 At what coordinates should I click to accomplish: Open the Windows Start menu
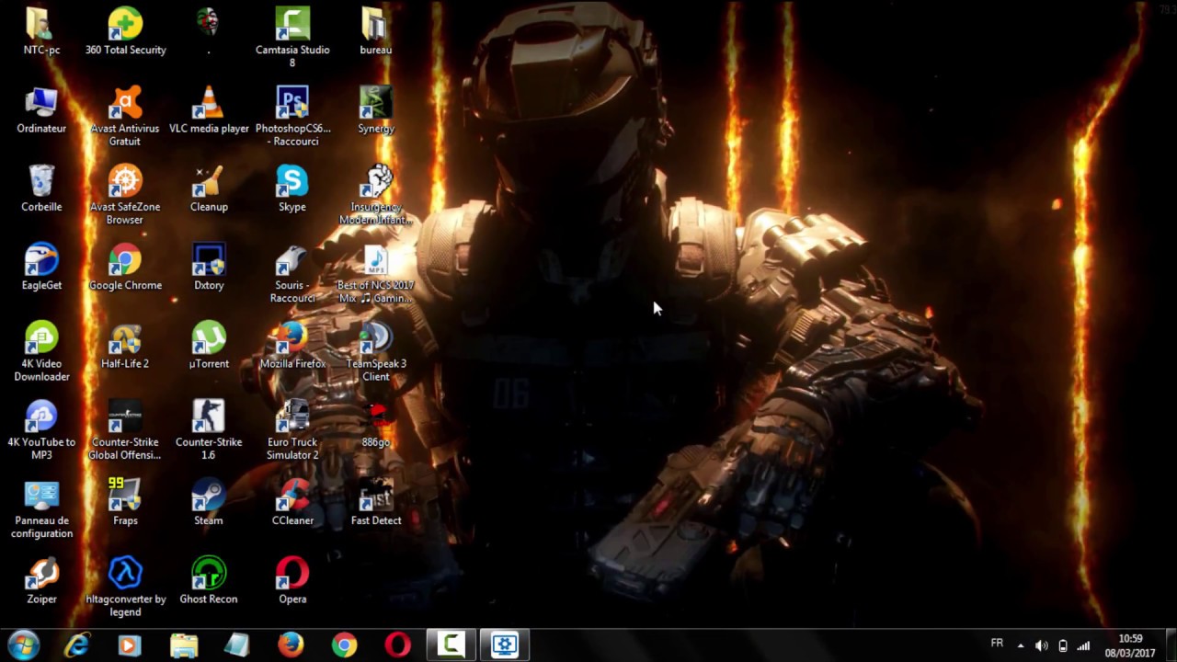tap(23, 645)
